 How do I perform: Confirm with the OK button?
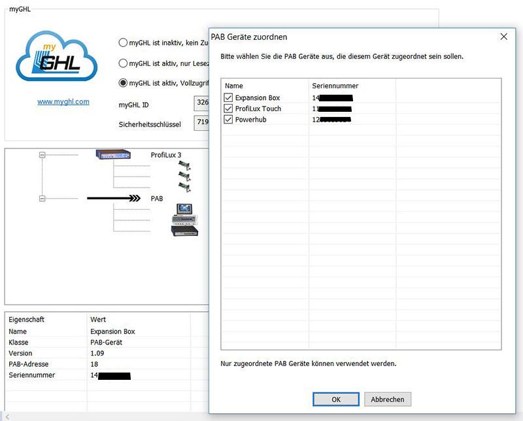[335, 399]
